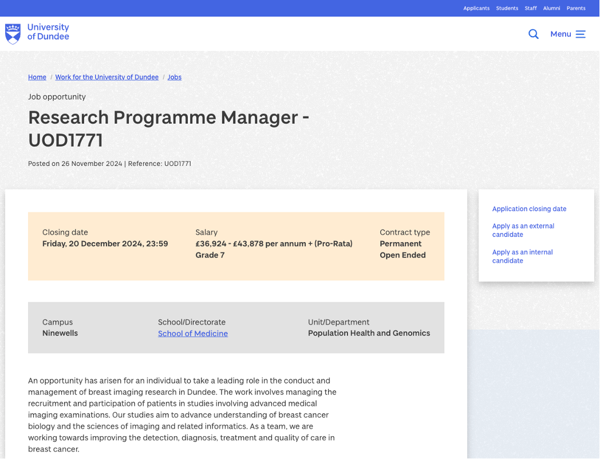Screen dimensions: 600x459
Task: Open Work for the University of Dundee breadcrumb
Action: [106, 77]
